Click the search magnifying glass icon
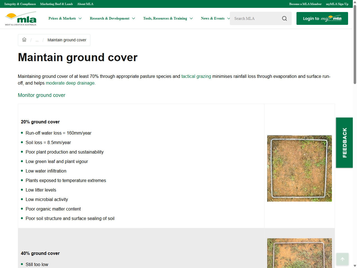The width and height of the screenshot is (357, 268). pyautogui.click(x=284, y=18)
